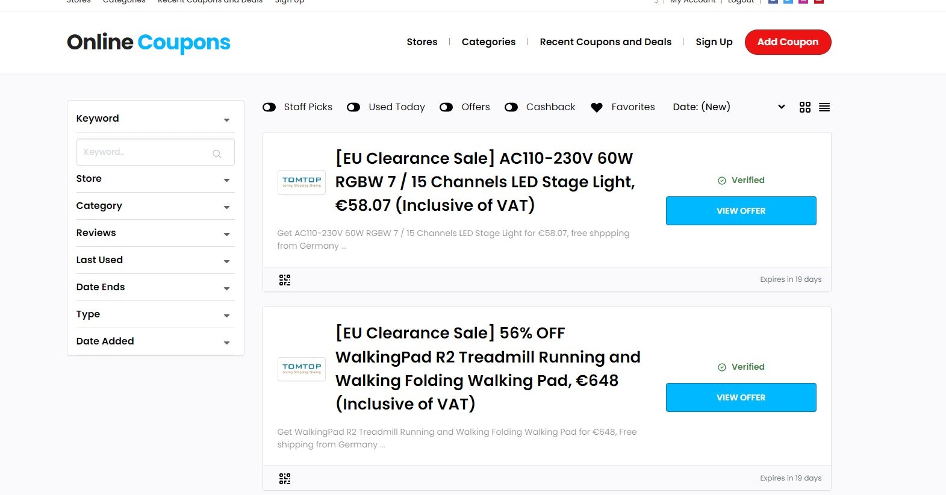946x495 pixels.
Task: Click TOMTOP logo on LED Stage Light coupon
Action: 302,182
